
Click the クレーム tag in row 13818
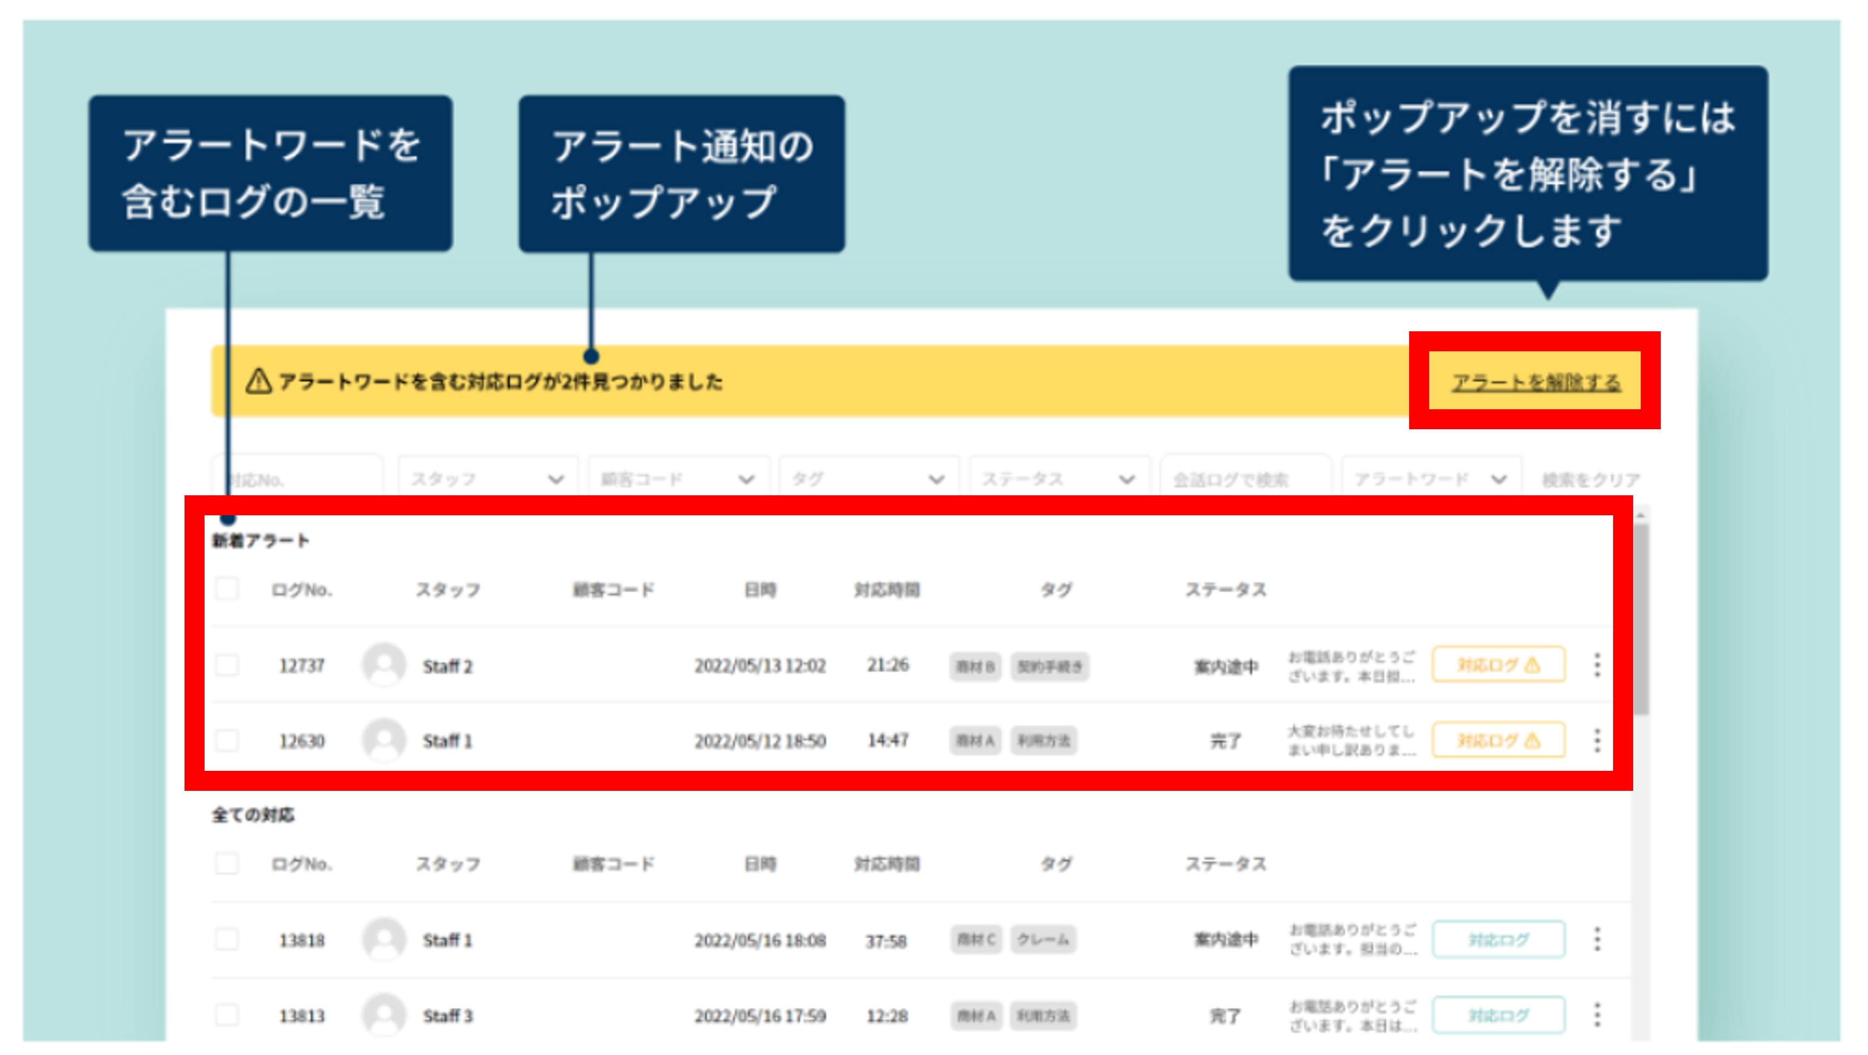point(1043,940)
